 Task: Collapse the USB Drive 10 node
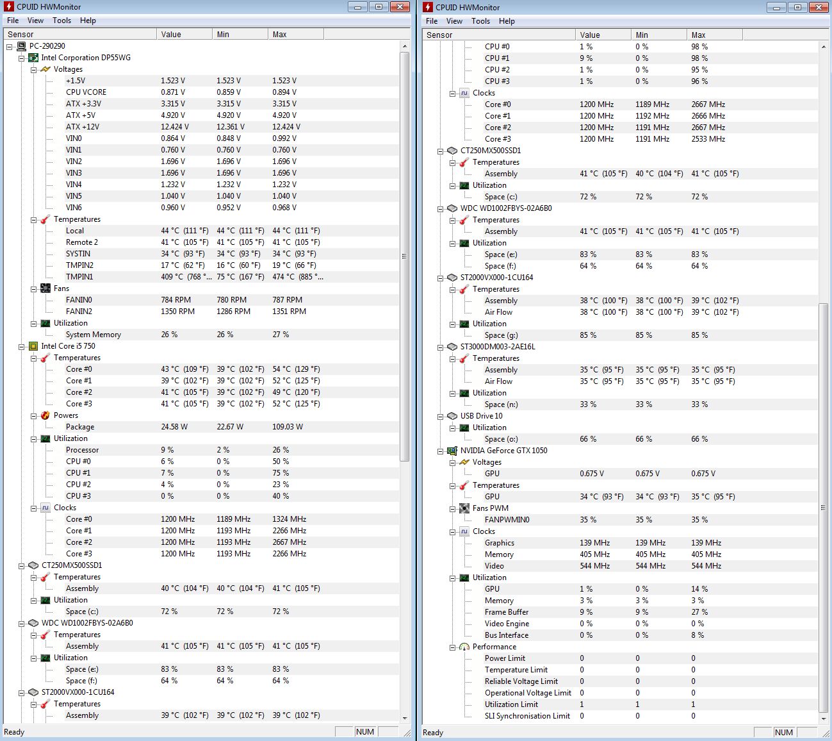click(x=440, y=416)
